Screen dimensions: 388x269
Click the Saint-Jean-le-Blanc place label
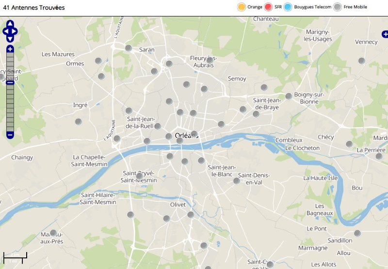click(x=222, y=171)
